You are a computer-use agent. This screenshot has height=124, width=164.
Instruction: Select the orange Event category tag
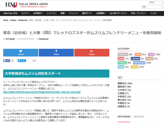(x=138, y=54)
